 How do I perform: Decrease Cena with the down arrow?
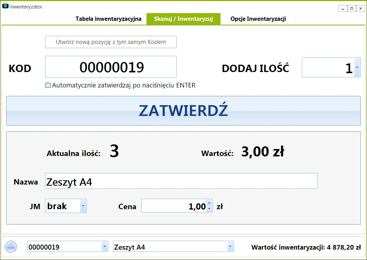(x=209, y=209)
